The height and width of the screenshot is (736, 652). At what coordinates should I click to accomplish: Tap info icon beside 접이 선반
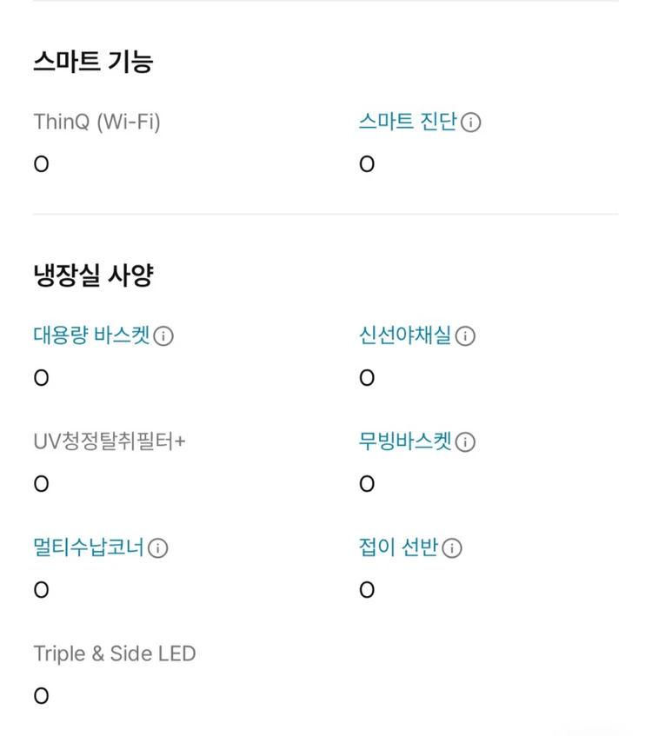452,548
